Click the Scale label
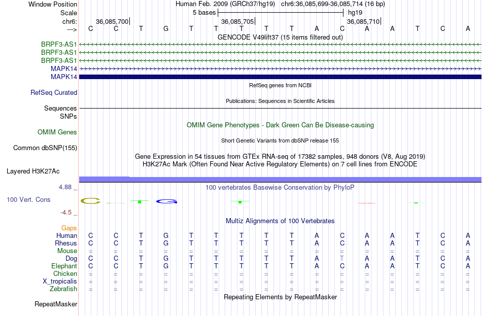Image resolution: width=482 pixels, height=316 pixels. [69, 13]
